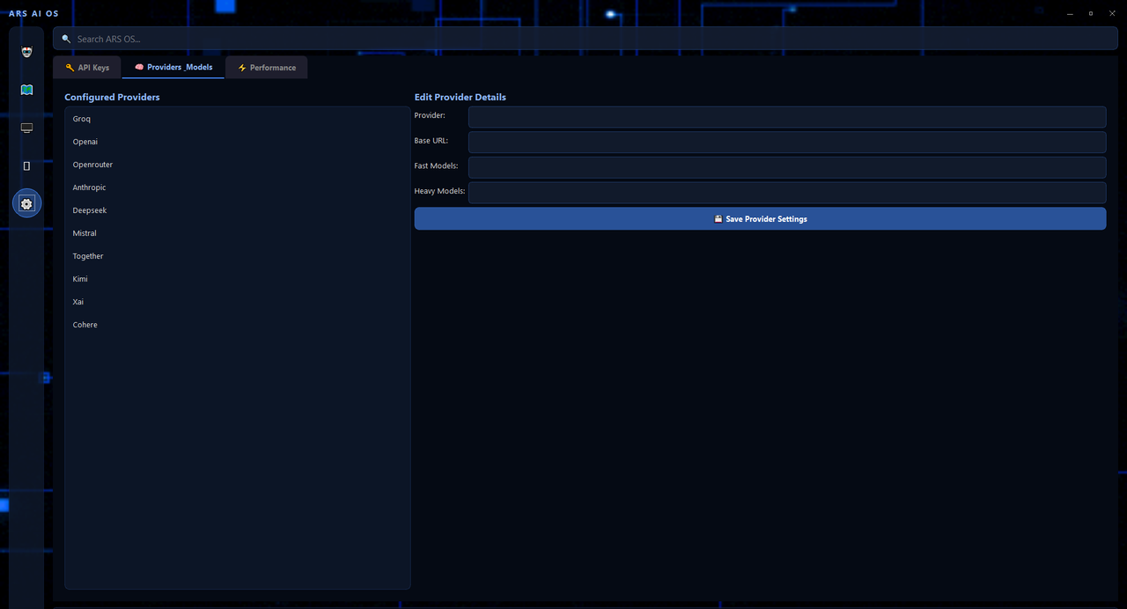Image resolution: width=1127 pixels, height=609 pixels.
Task: Select Deepseek provider row
Action: pyautogui.click(x=238, y=210)
